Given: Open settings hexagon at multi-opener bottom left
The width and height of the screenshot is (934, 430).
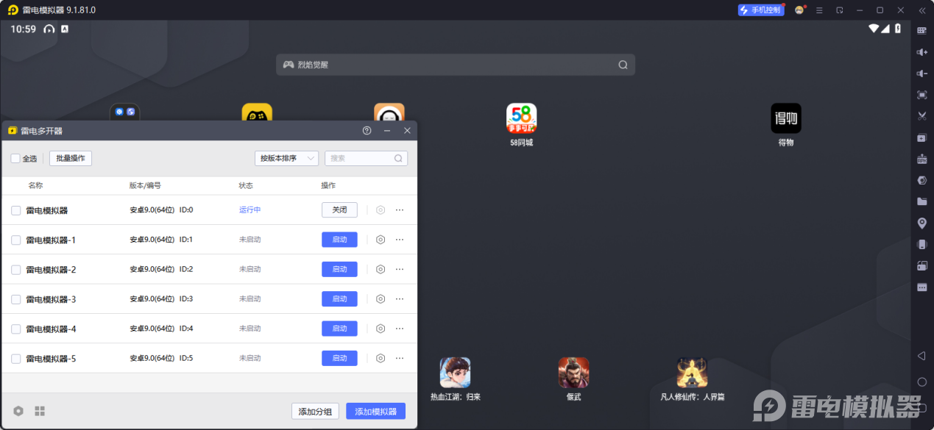Looking at the screenshot, I should coord(18,411).
